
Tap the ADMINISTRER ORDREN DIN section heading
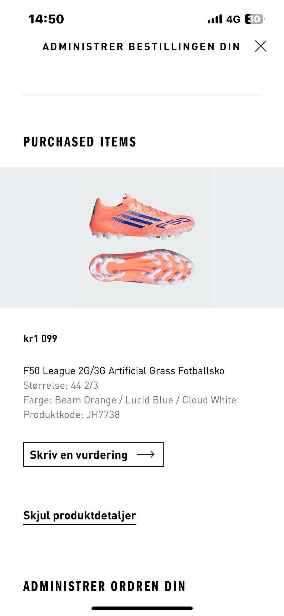[x=104, y=586]
